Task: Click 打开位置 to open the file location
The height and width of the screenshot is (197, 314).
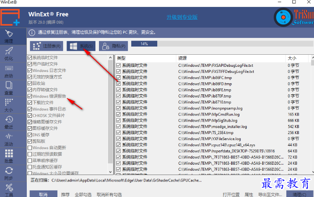Action: [231, 194]
